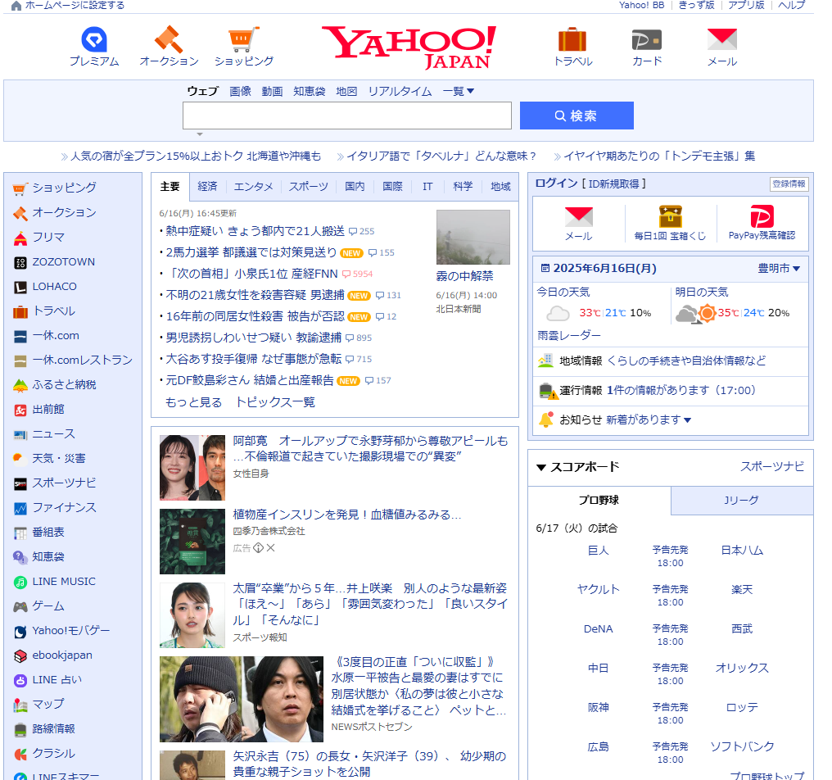Open the ログイン link

556,184
